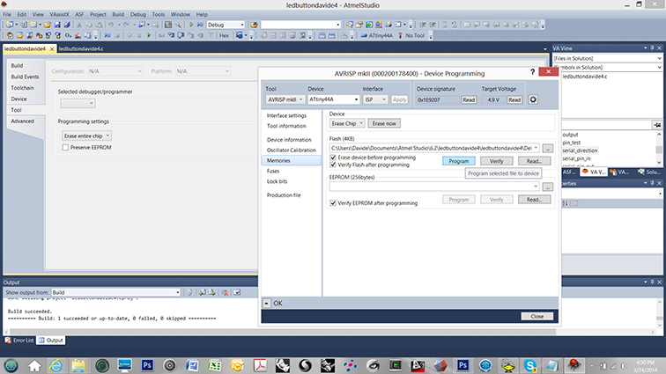Click the Save All icon in the toolbar
The height and width of the screenshot is (374, 666).
pos(67,25)
